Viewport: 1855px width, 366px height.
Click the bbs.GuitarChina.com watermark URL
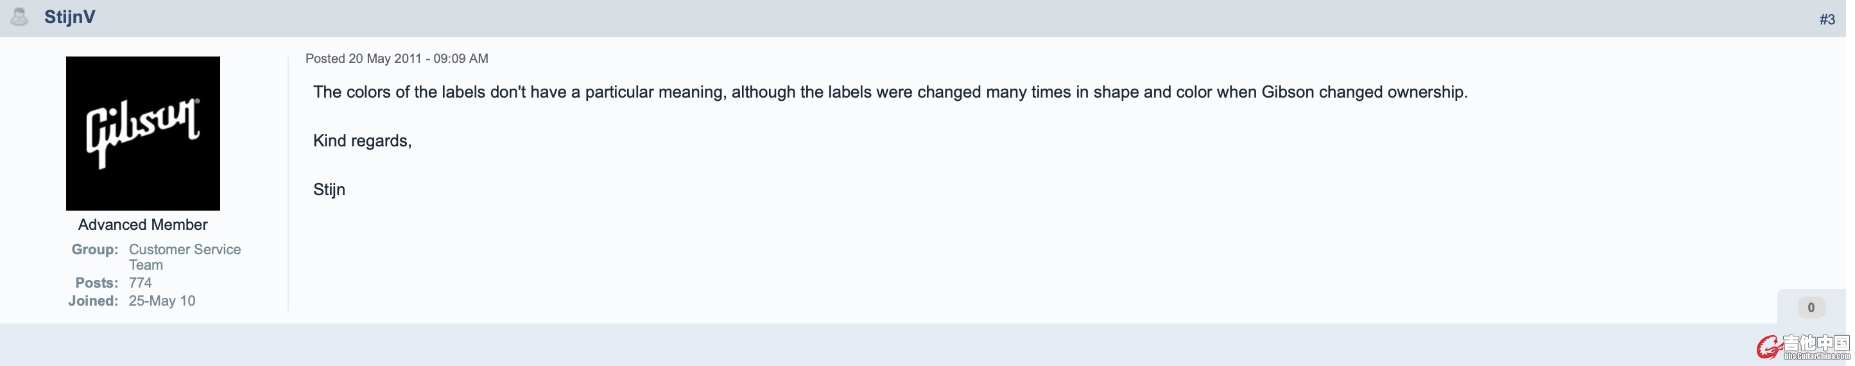pos(1817,356)
